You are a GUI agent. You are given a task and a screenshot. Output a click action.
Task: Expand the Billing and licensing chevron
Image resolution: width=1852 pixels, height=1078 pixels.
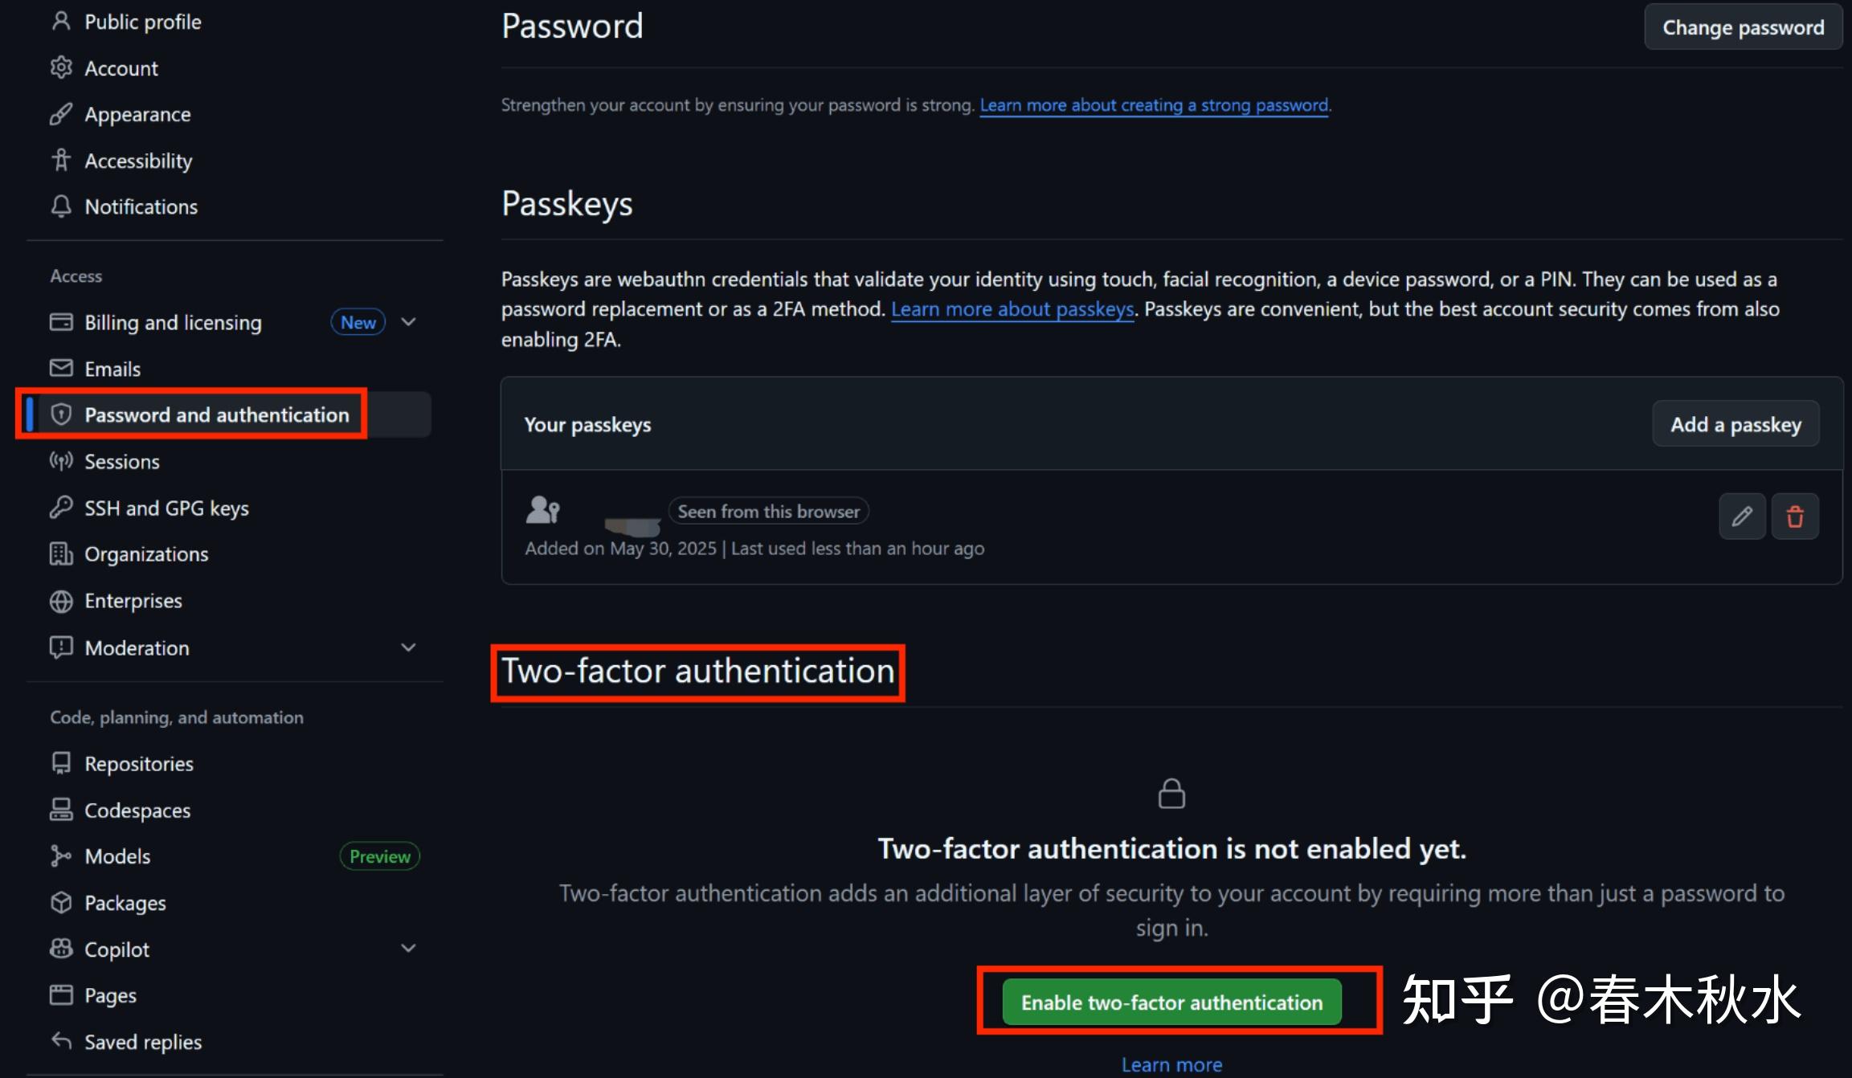click(408, 322)
